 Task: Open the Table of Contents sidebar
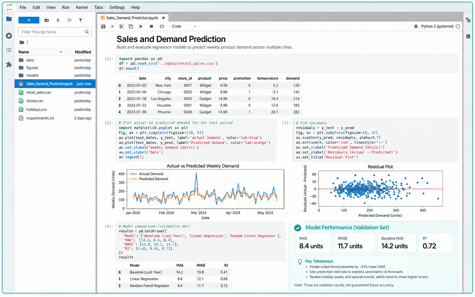point(9,50)
